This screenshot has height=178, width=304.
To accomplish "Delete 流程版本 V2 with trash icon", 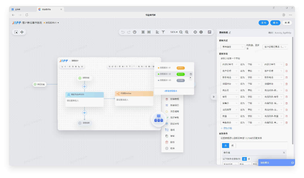I will [x=191, y=74].
